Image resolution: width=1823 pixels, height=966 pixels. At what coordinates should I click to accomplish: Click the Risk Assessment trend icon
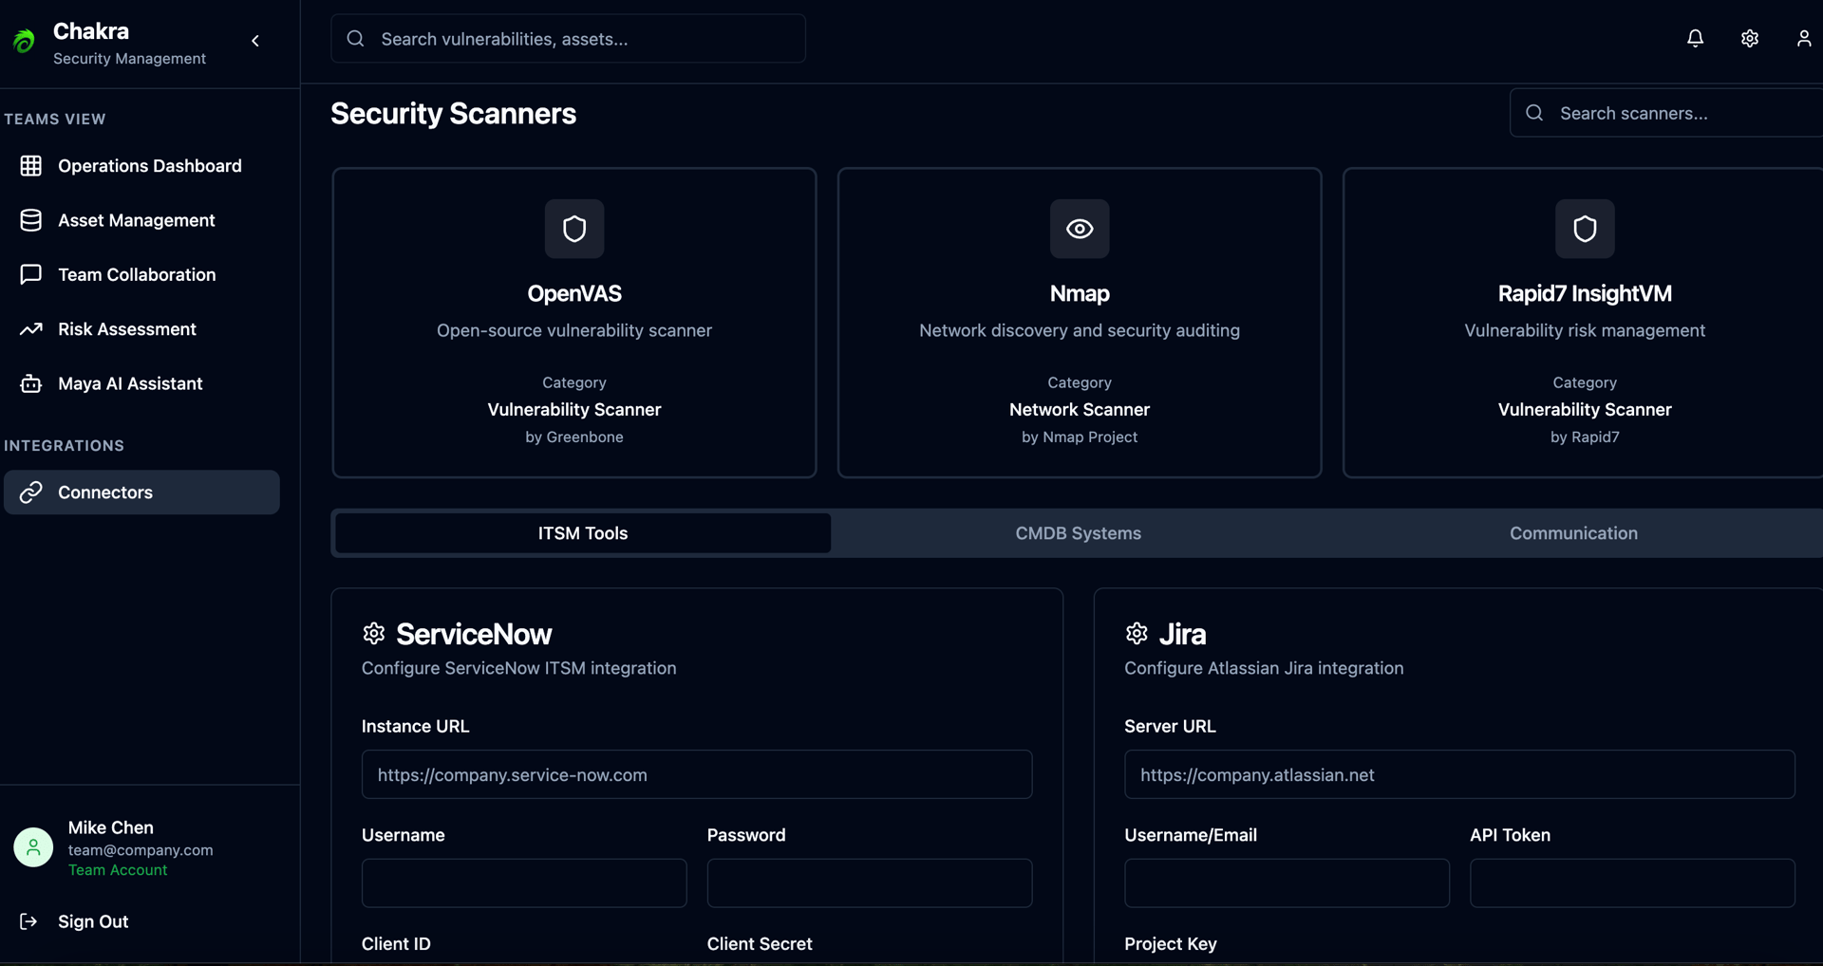tap(31, 329)
